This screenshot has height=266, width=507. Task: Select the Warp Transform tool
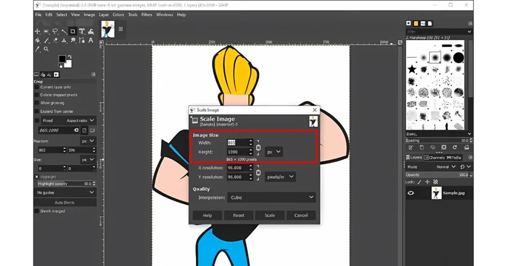coord(91,31)
